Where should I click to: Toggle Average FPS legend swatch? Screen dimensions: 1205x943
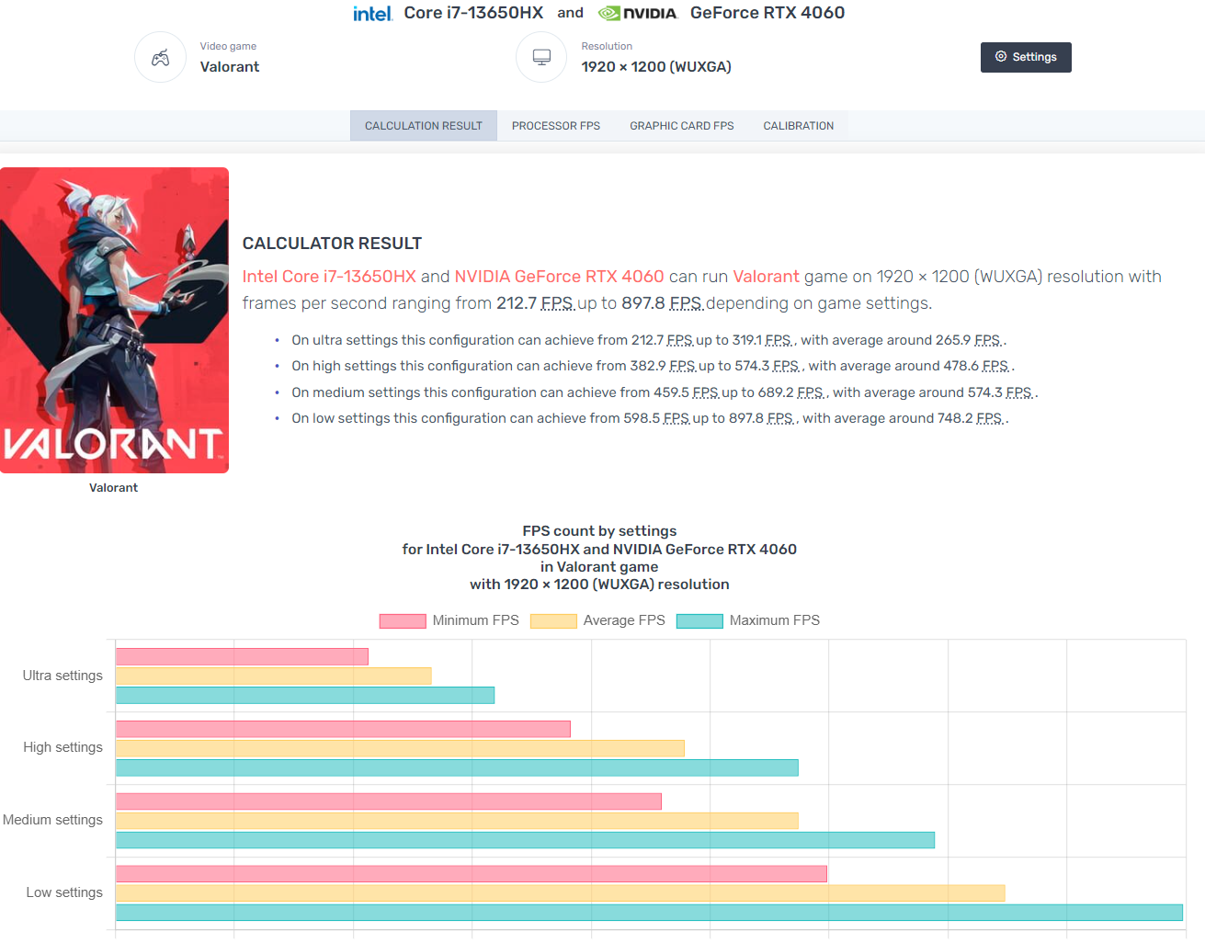click(x=553, y=621)
